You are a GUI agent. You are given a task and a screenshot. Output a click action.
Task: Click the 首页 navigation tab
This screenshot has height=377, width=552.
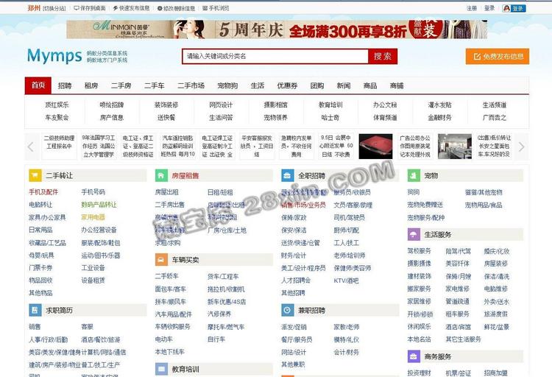38,85
